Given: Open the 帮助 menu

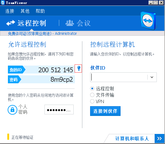Looking at the screenshot, I should click(40, 11).
